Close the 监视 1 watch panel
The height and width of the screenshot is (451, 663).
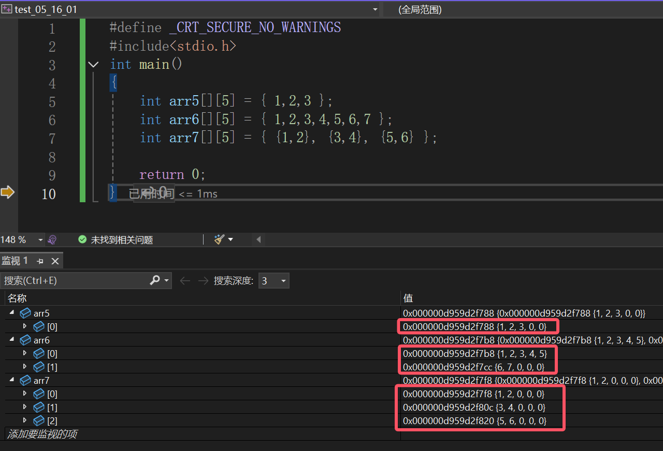click(x=55, y=261)
